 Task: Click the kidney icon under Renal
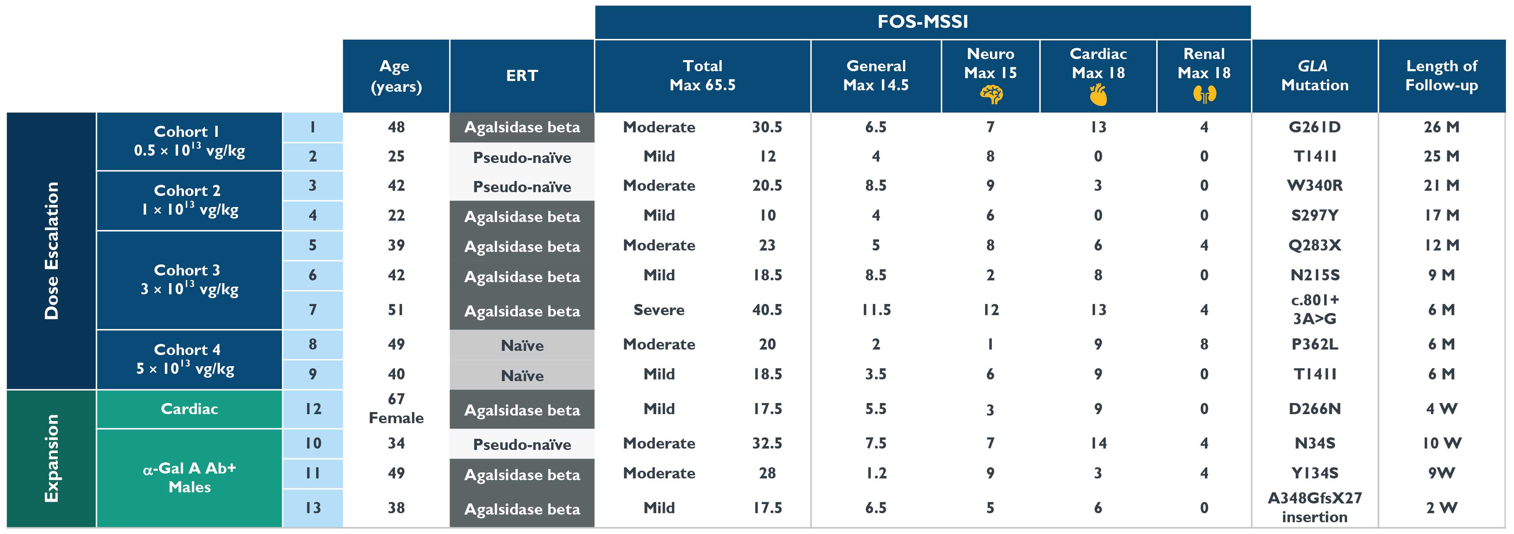point(1204,94)
